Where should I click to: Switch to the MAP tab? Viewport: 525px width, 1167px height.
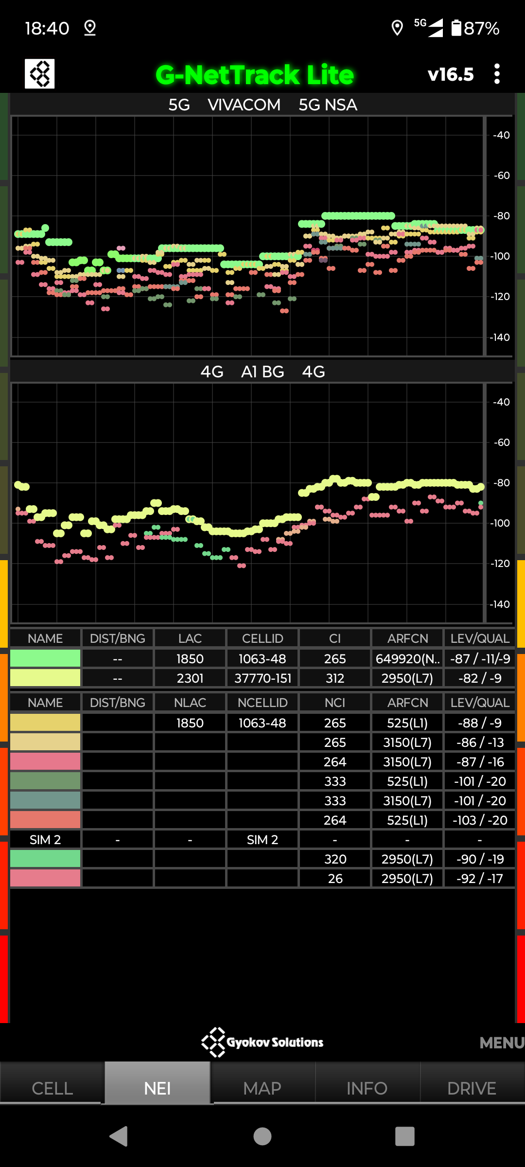[262, 1088]
